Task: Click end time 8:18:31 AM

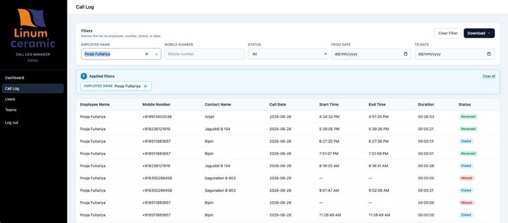Action: (x=379, y=166)
